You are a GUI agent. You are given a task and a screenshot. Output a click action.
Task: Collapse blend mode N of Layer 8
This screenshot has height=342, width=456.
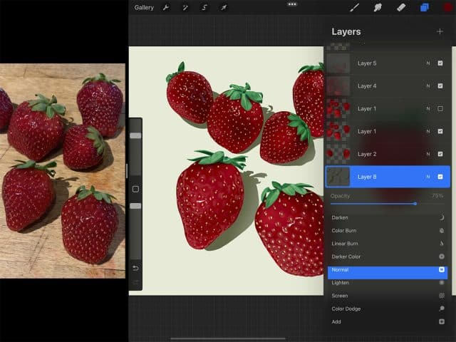pyautogui.click(x=428, y=177)
